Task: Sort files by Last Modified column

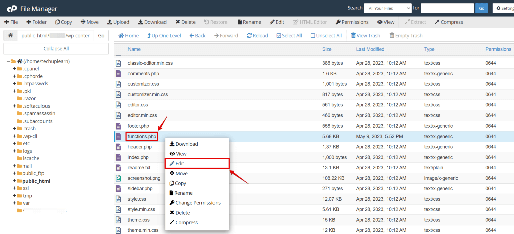Action: [x=370, y=49]
